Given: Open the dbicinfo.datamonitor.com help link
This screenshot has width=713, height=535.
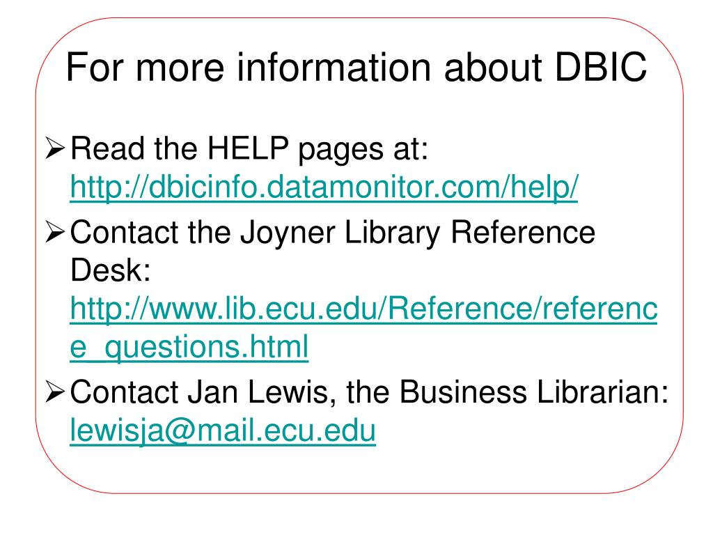Looking at the screenshot, I should [324, 187].
